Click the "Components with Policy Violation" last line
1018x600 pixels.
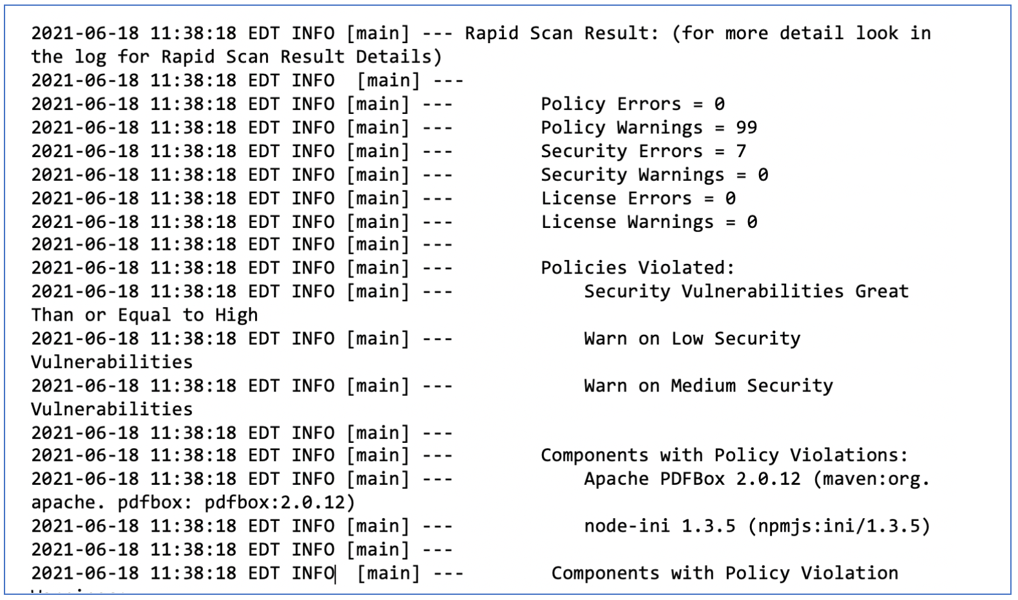point(724,573)
